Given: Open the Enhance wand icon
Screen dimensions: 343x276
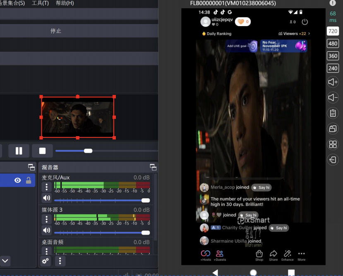Looking at the screenshot, I should tap(288, 255).
